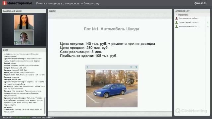Click the chat message "Тамара: тишина"

[x=11, y=77]
